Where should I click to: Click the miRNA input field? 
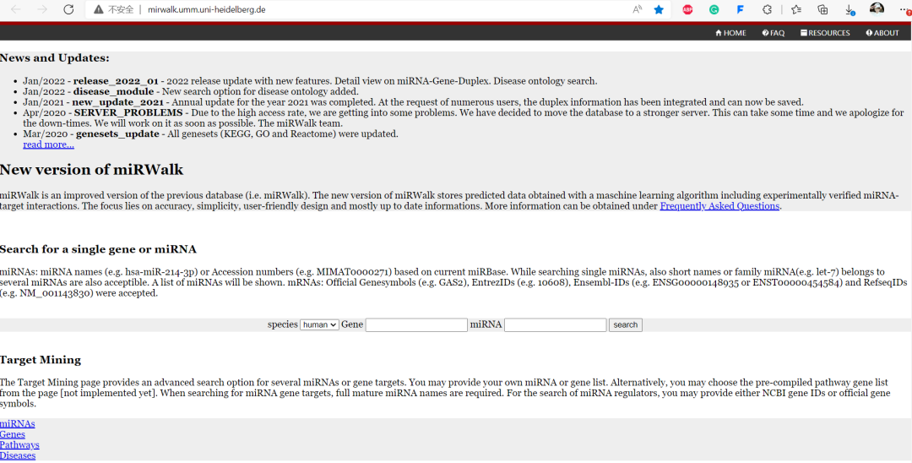[x=555, y=324]
